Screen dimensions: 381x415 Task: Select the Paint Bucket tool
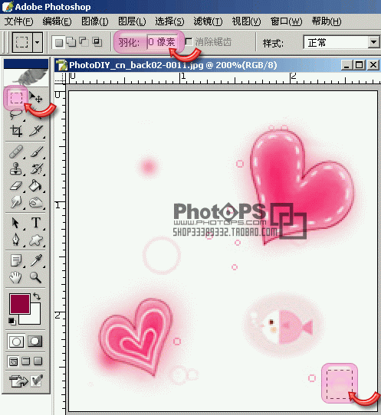pyautogui.click(x=36, y=186)
